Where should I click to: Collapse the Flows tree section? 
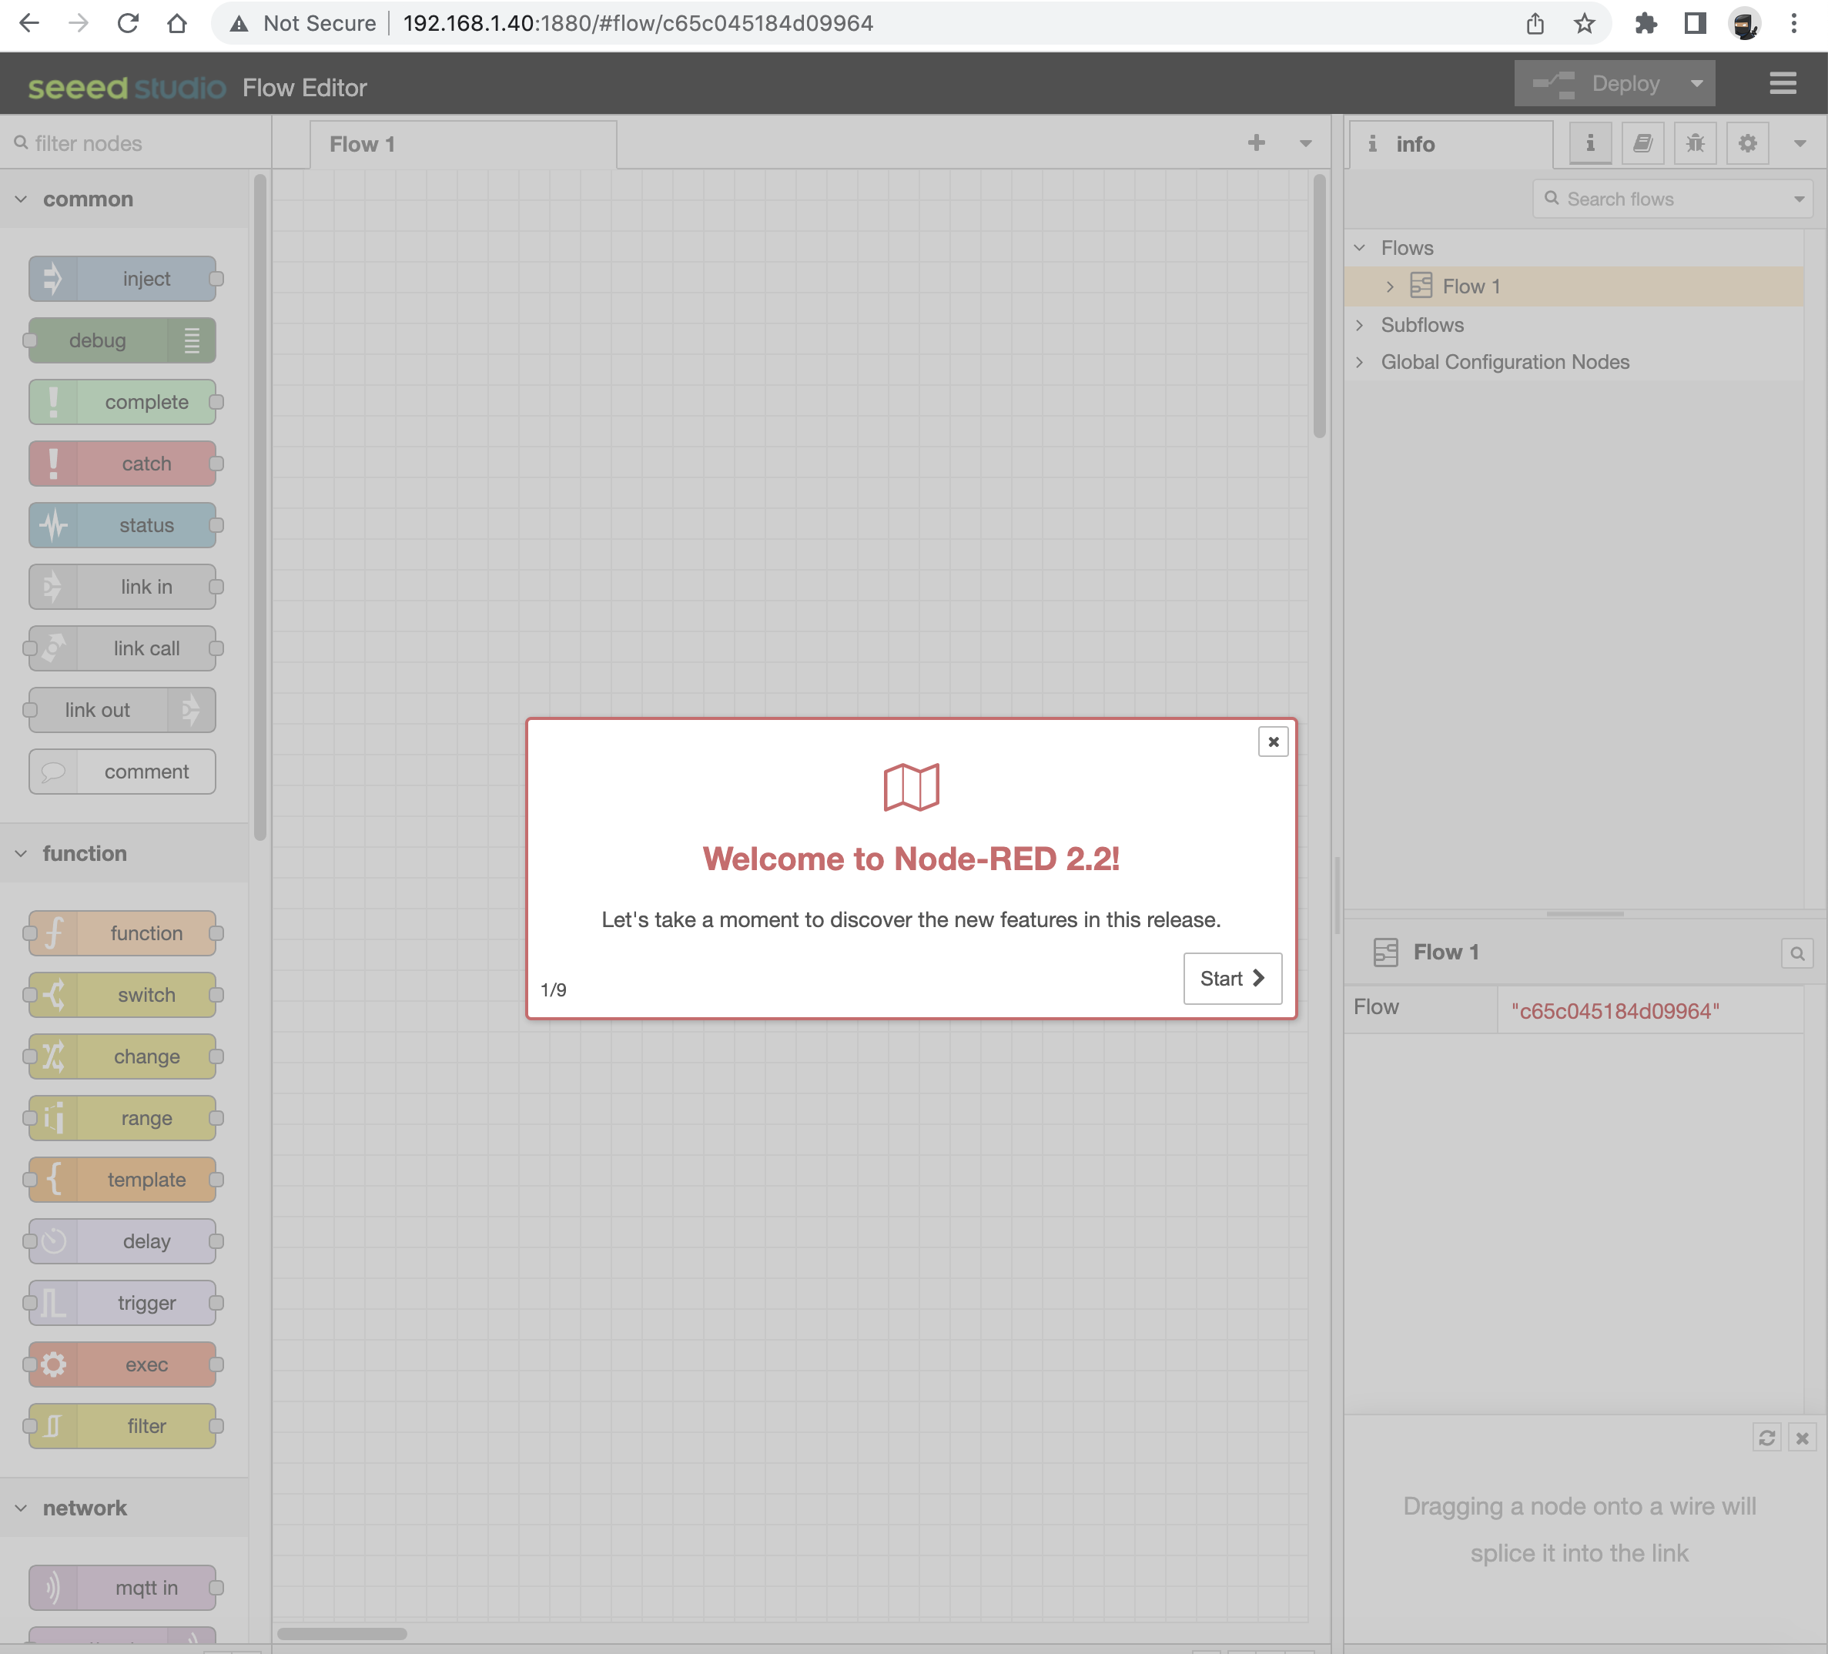(x=1359, y=247)
